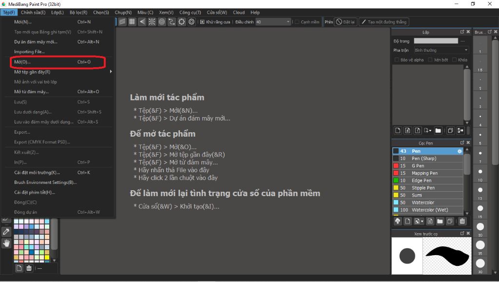Open Pha trộn blend mode dropdown
499x282 pixels.
[x=441, y=50]
